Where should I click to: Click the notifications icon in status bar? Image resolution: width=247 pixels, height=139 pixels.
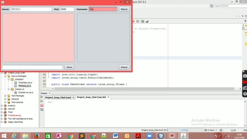pyautogui.click(x=221, y=130)
